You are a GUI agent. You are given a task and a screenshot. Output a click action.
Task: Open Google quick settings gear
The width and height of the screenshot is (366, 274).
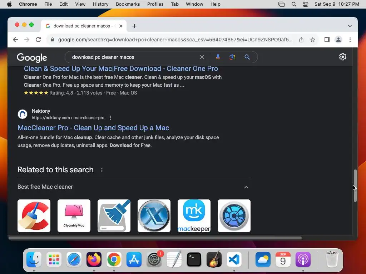point(343,57)
